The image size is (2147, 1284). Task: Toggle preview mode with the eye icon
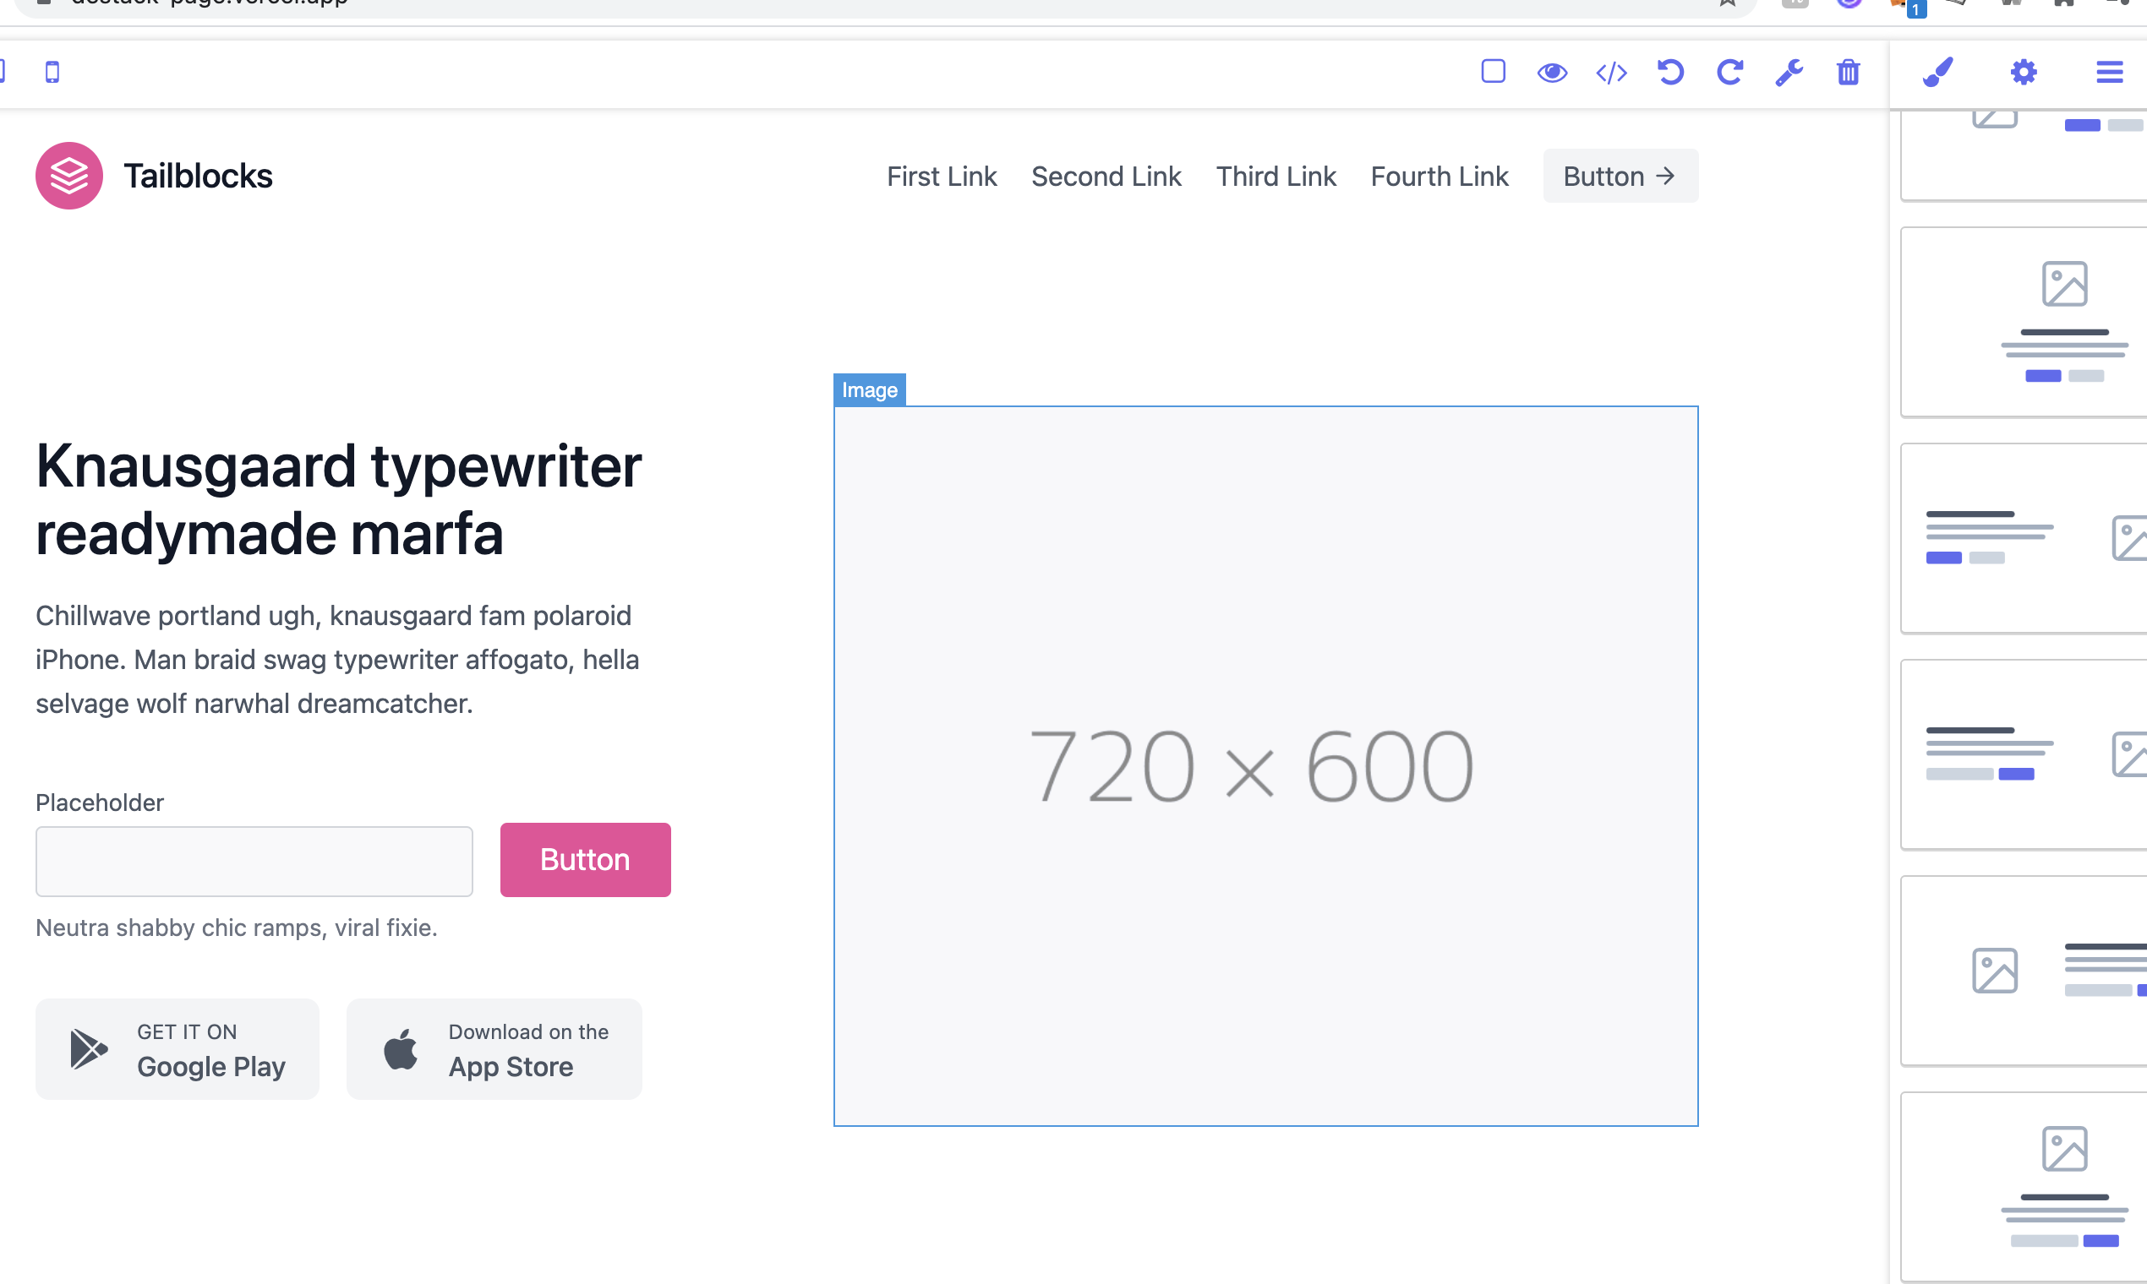pos(1552,72)
